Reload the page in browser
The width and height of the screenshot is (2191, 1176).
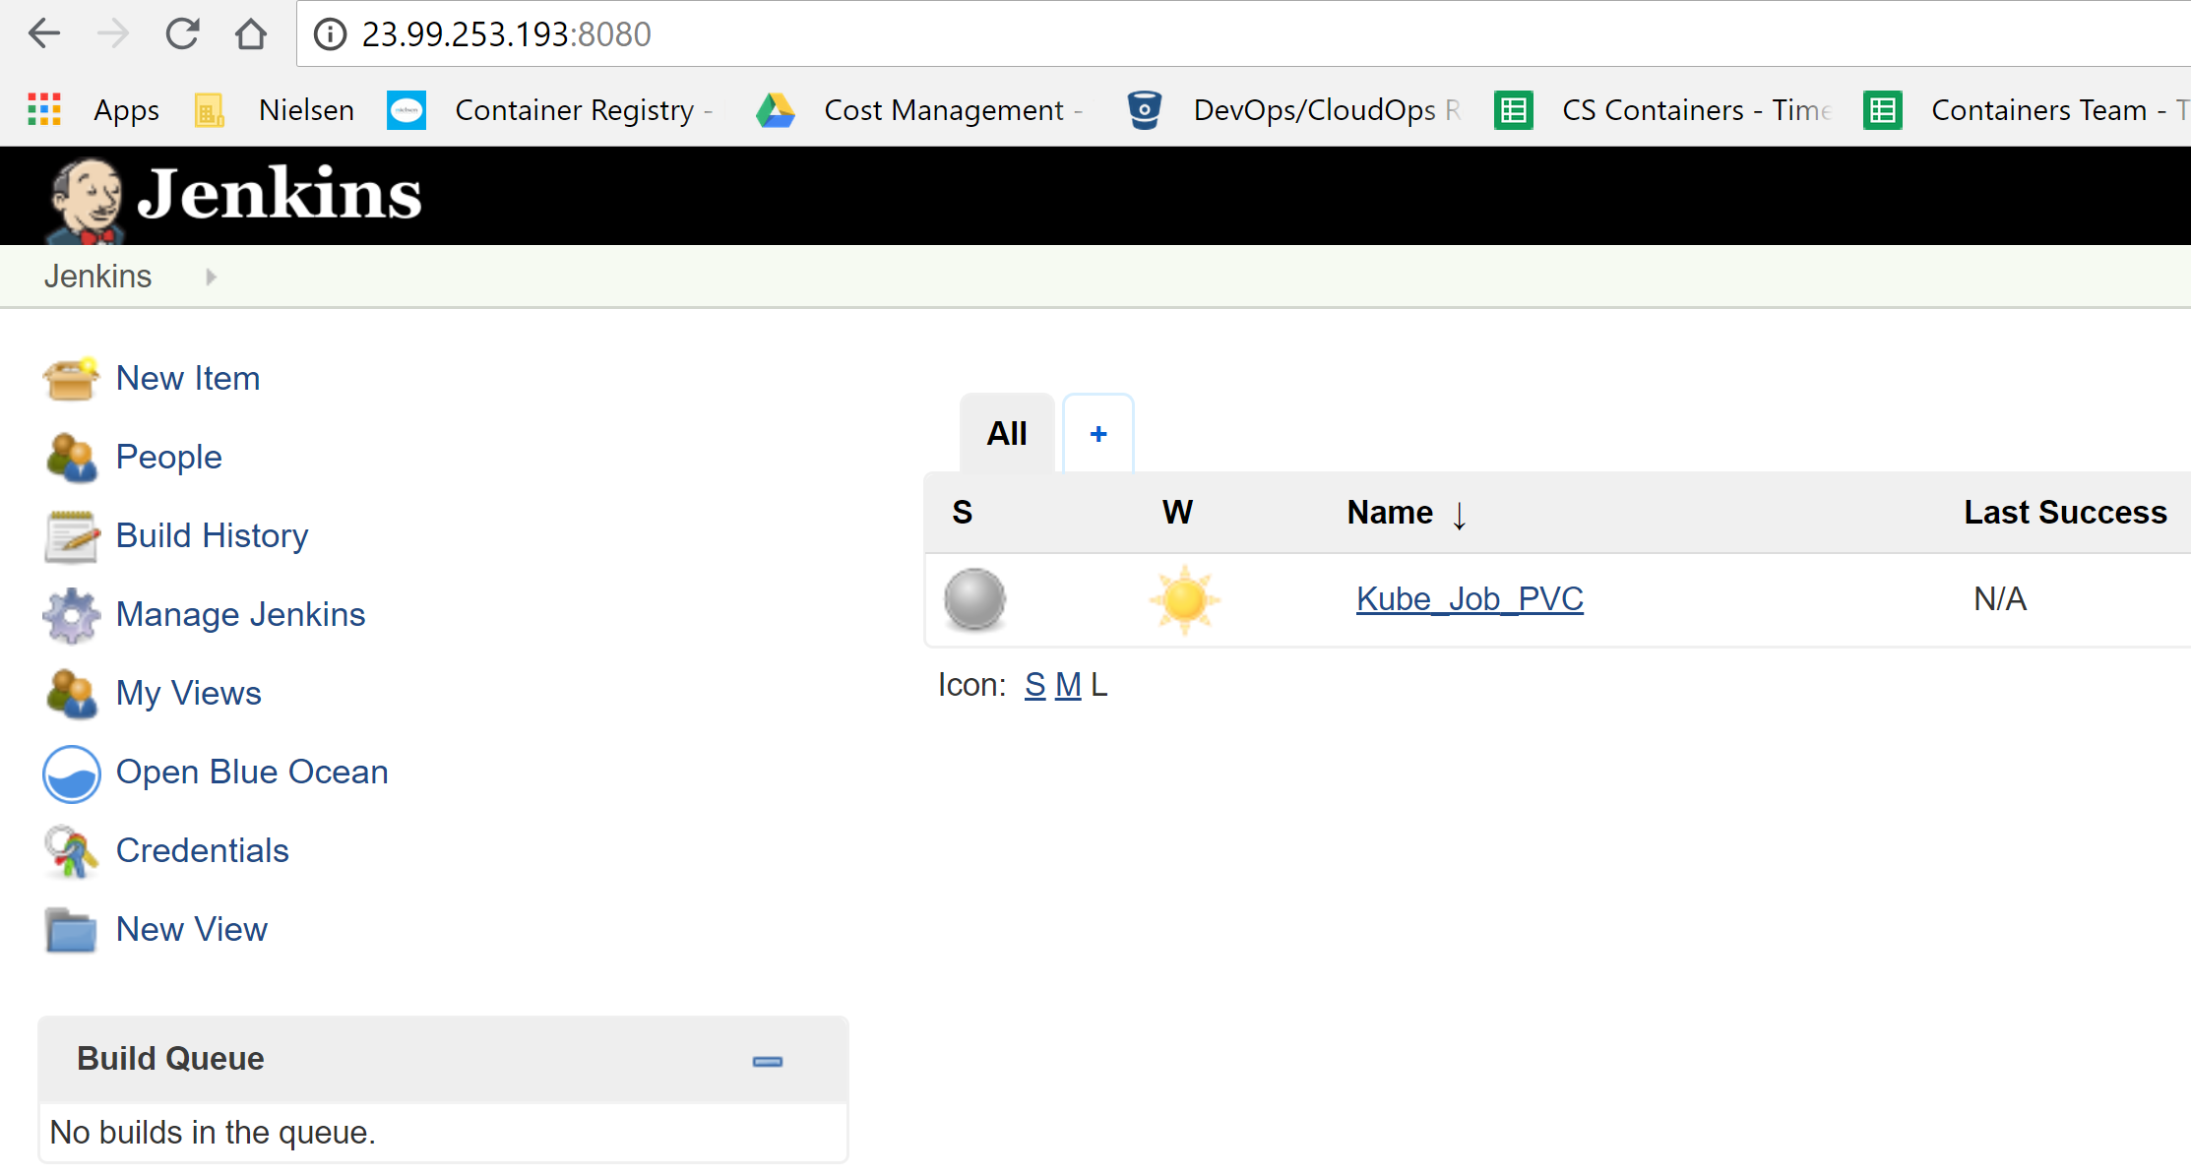[x=182, y=34]
